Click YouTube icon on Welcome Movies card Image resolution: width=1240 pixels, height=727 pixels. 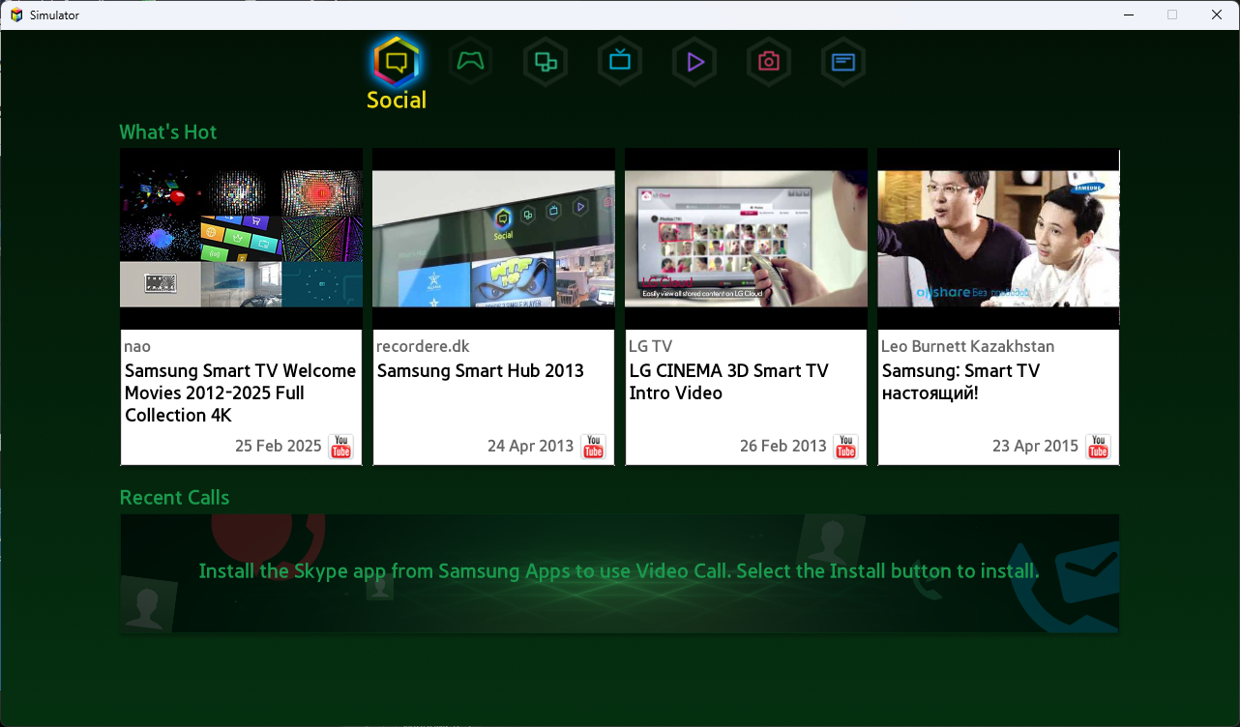[x=340, y=447]
